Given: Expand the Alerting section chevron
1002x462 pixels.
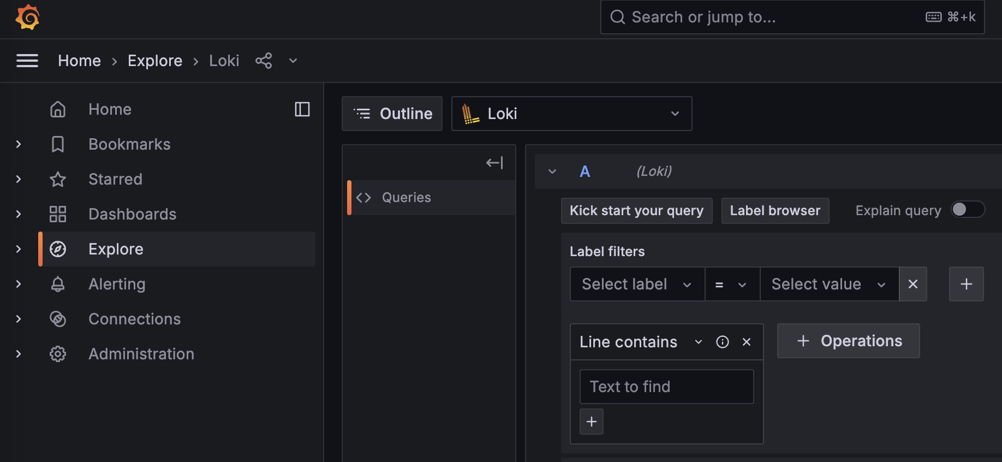Looking at the screenshot, I should click(19, 284).
